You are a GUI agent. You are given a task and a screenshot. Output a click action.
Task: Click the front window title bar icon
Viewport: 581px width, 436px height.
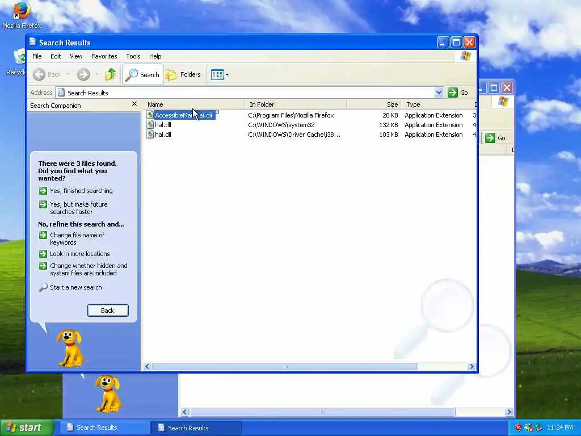click(x=32, y=42)
